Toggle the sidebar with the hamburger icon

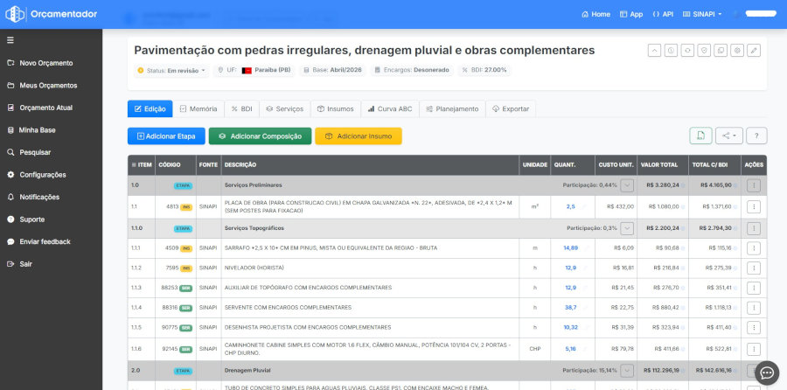(x=10, y=40)
